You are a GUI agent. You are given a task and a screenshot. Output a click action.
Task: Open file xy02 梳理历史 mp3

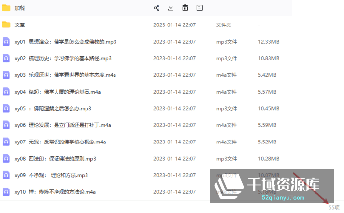pos(63,58)
